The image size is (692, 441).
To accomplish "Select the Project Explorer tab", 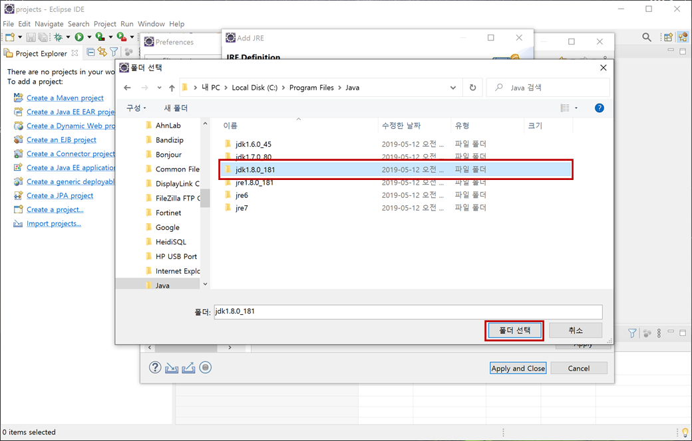I will [41, 53].
